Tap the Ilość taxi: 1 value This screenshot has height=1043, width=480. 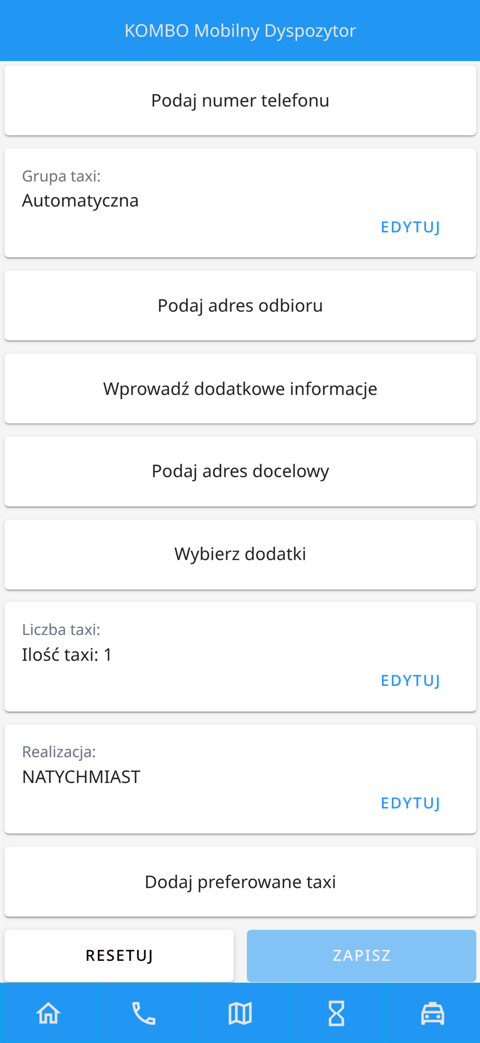coord(67,655)
